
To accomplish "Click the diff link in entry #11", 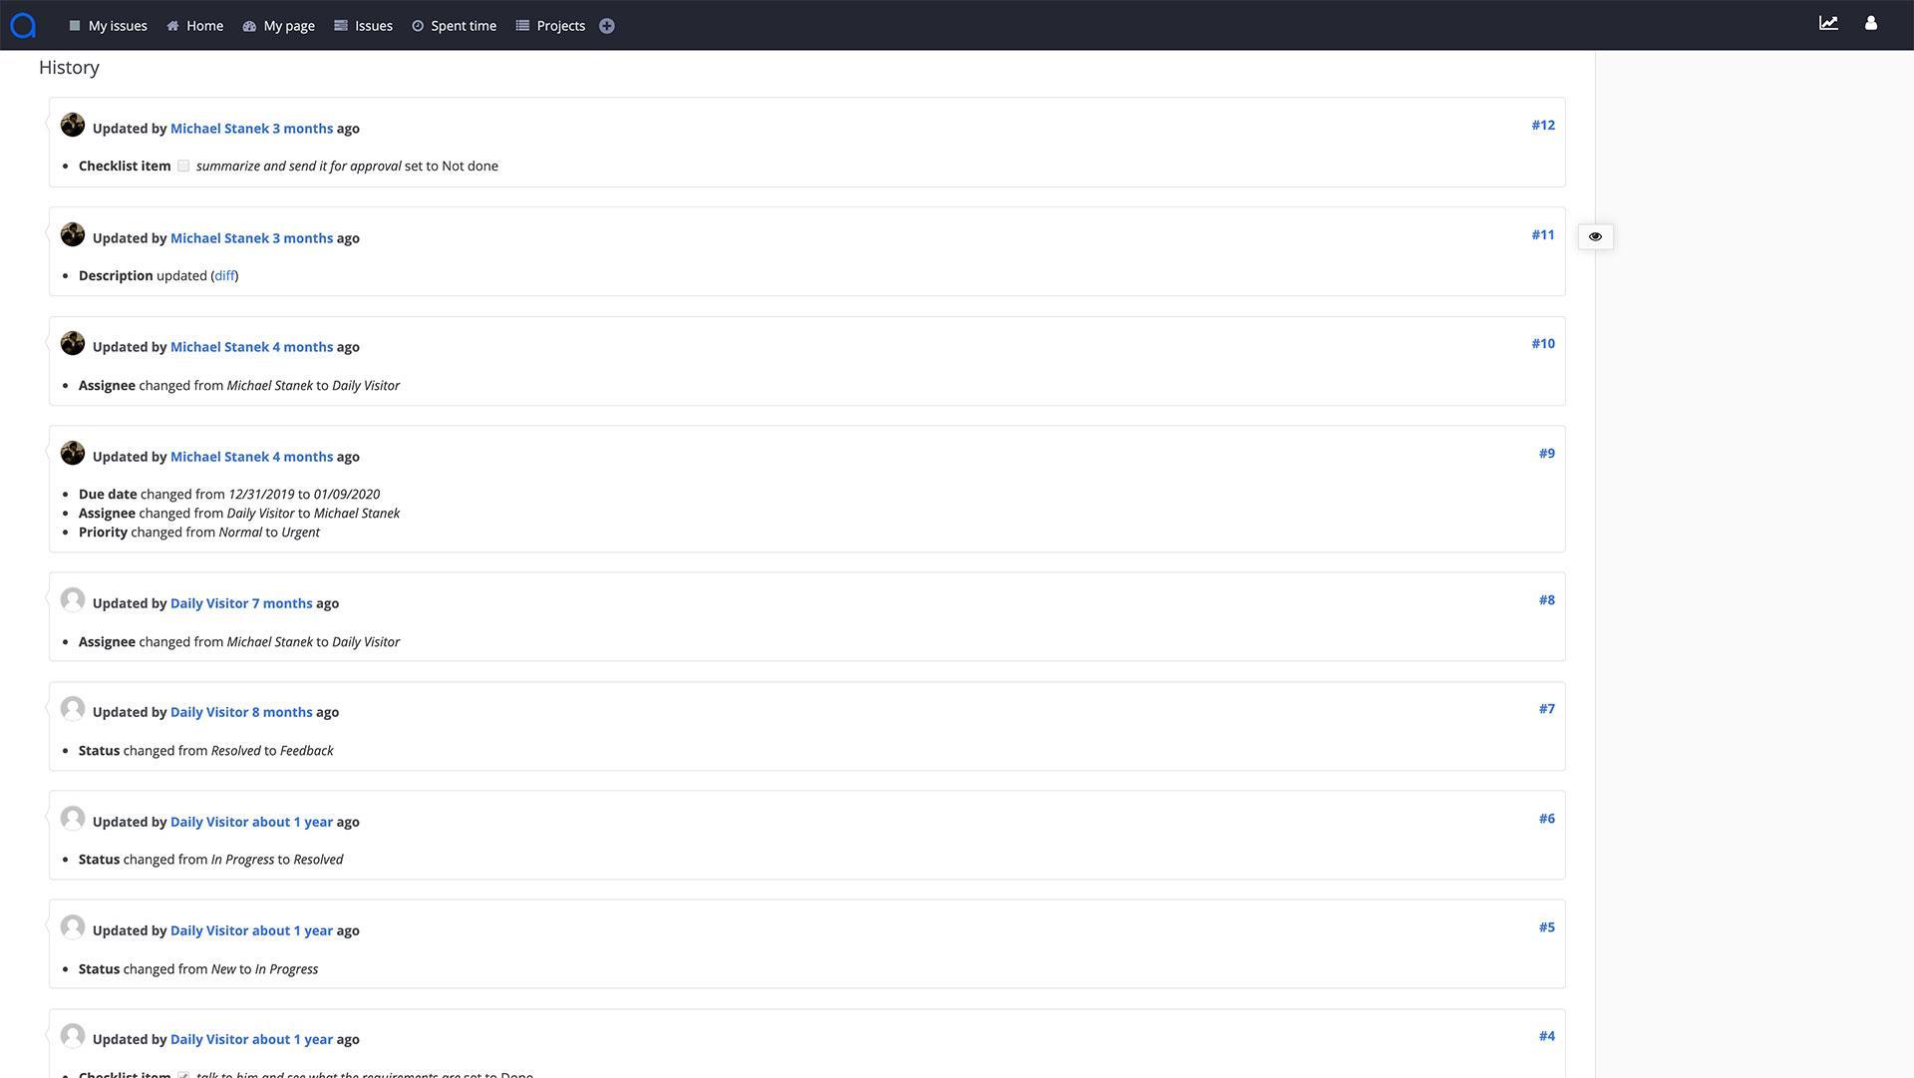I will point(224,276).
